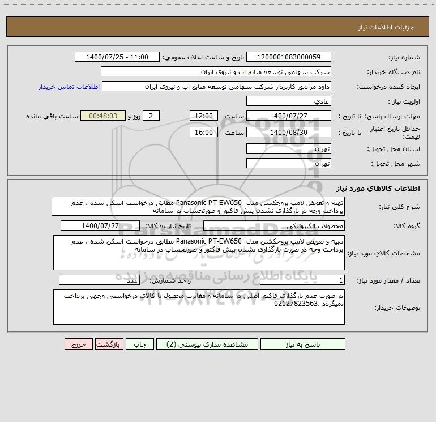The width and height of the screenshot is (436, 422).
Task: Click the شماره نیاز label
Action: coord(404,57)
